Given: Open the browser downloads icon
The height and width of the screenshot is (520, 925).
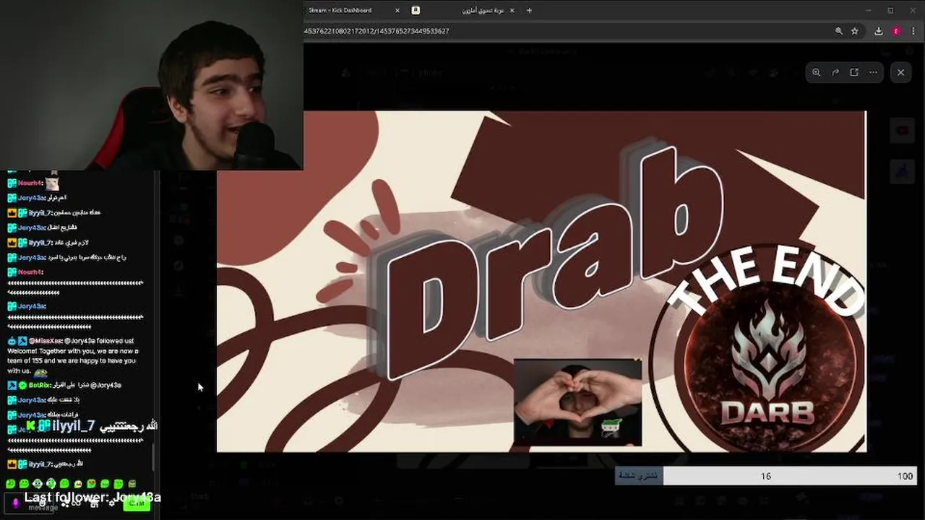Looking at the screenshot, I should 879,31.
